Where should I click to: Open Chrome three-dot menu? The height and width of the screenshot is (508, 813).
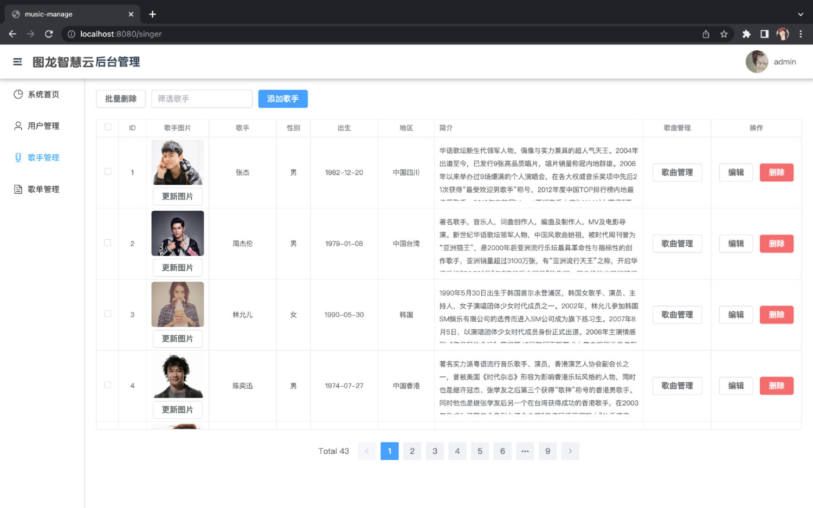coord(801,34)
